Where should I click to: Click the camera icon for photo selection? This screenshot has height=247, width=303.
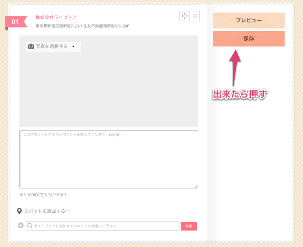point(31,46)
